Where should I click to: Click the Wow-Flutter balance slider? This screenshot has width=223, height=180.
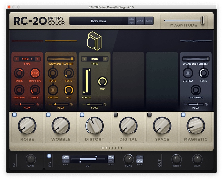(61, 59)
